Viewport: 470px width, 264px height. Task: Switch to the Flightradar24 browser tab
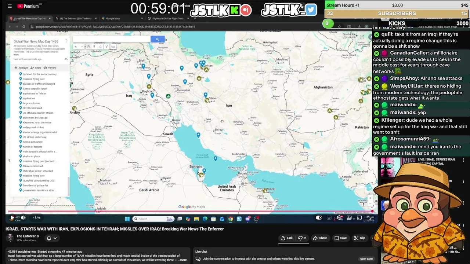(x=168, y=18)
